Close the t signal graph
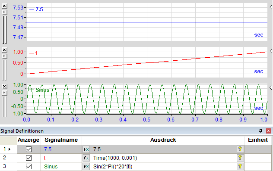This screenshot has height=171, width=273. [x=4, y=50]
